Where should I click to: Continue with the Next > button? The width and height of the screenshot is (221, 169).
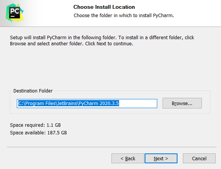click(161, 158)
